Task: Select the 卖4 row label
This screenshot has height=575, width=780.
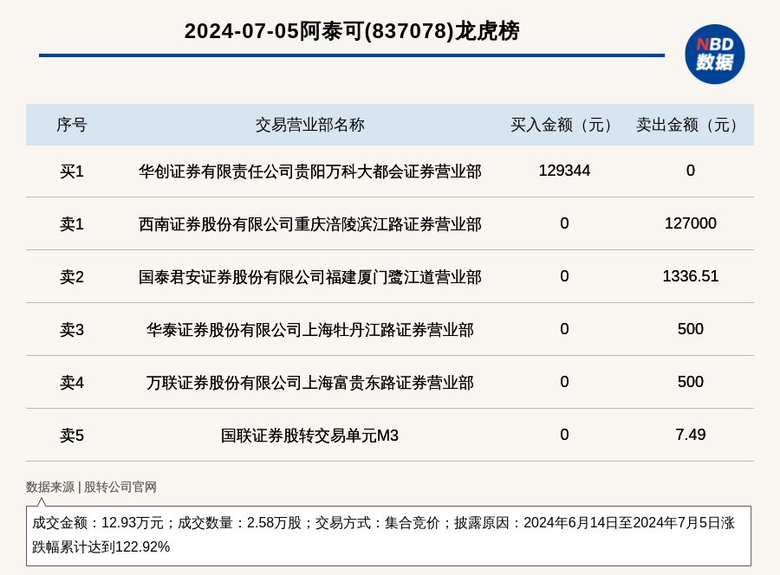Action: pos(72,383)
